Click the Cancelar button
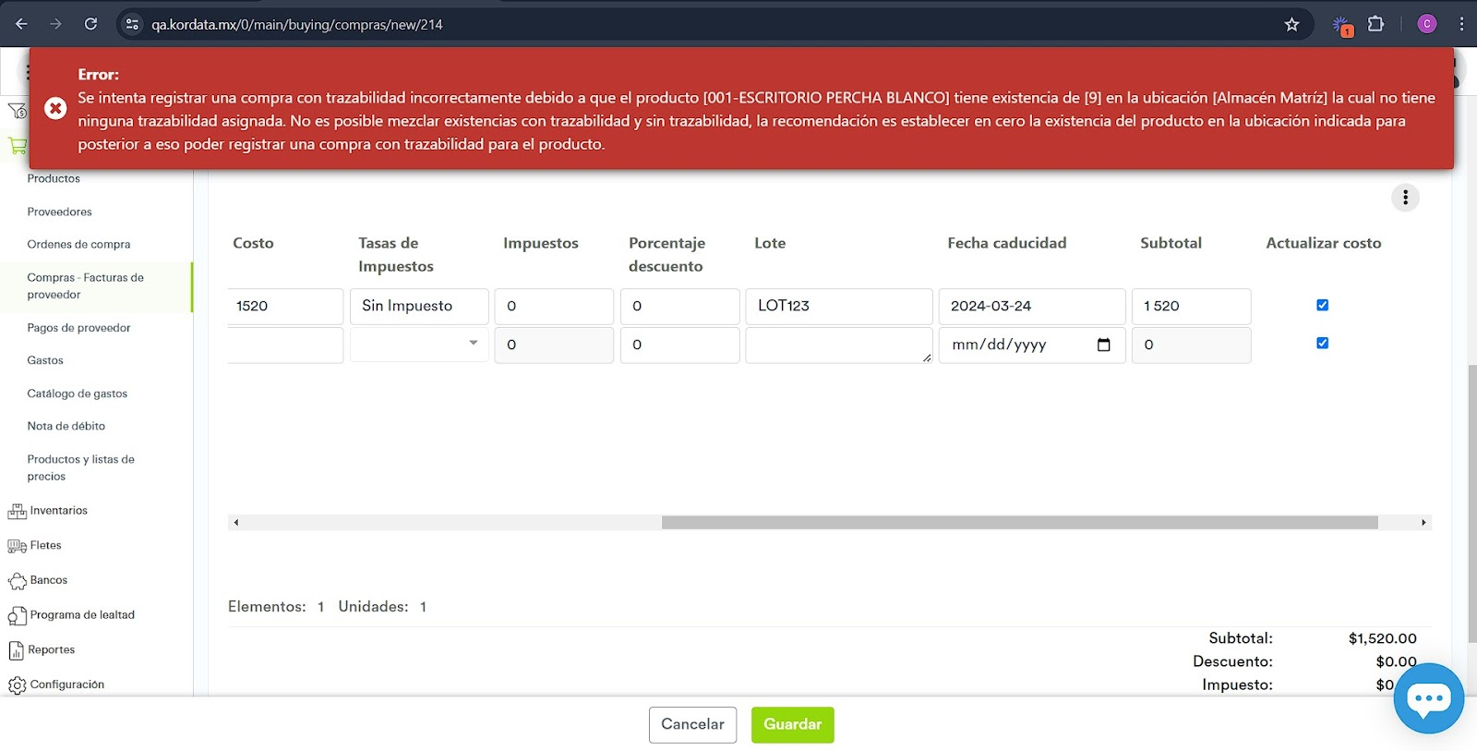This screenshot has width=1477, height=751. click(x=692, y=724)
